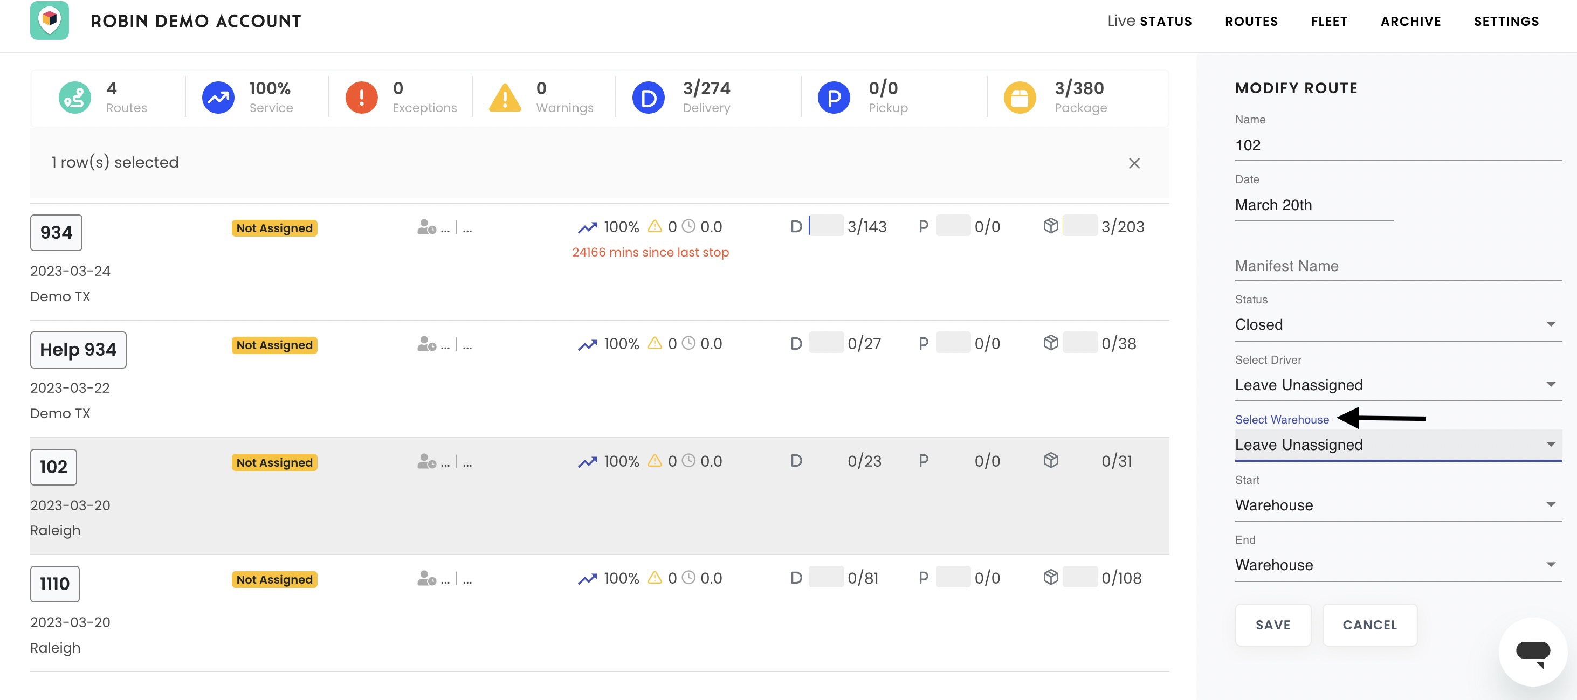Click the yellow Package box icon
1577x700 pixels.
click(x=1020, y=98)
